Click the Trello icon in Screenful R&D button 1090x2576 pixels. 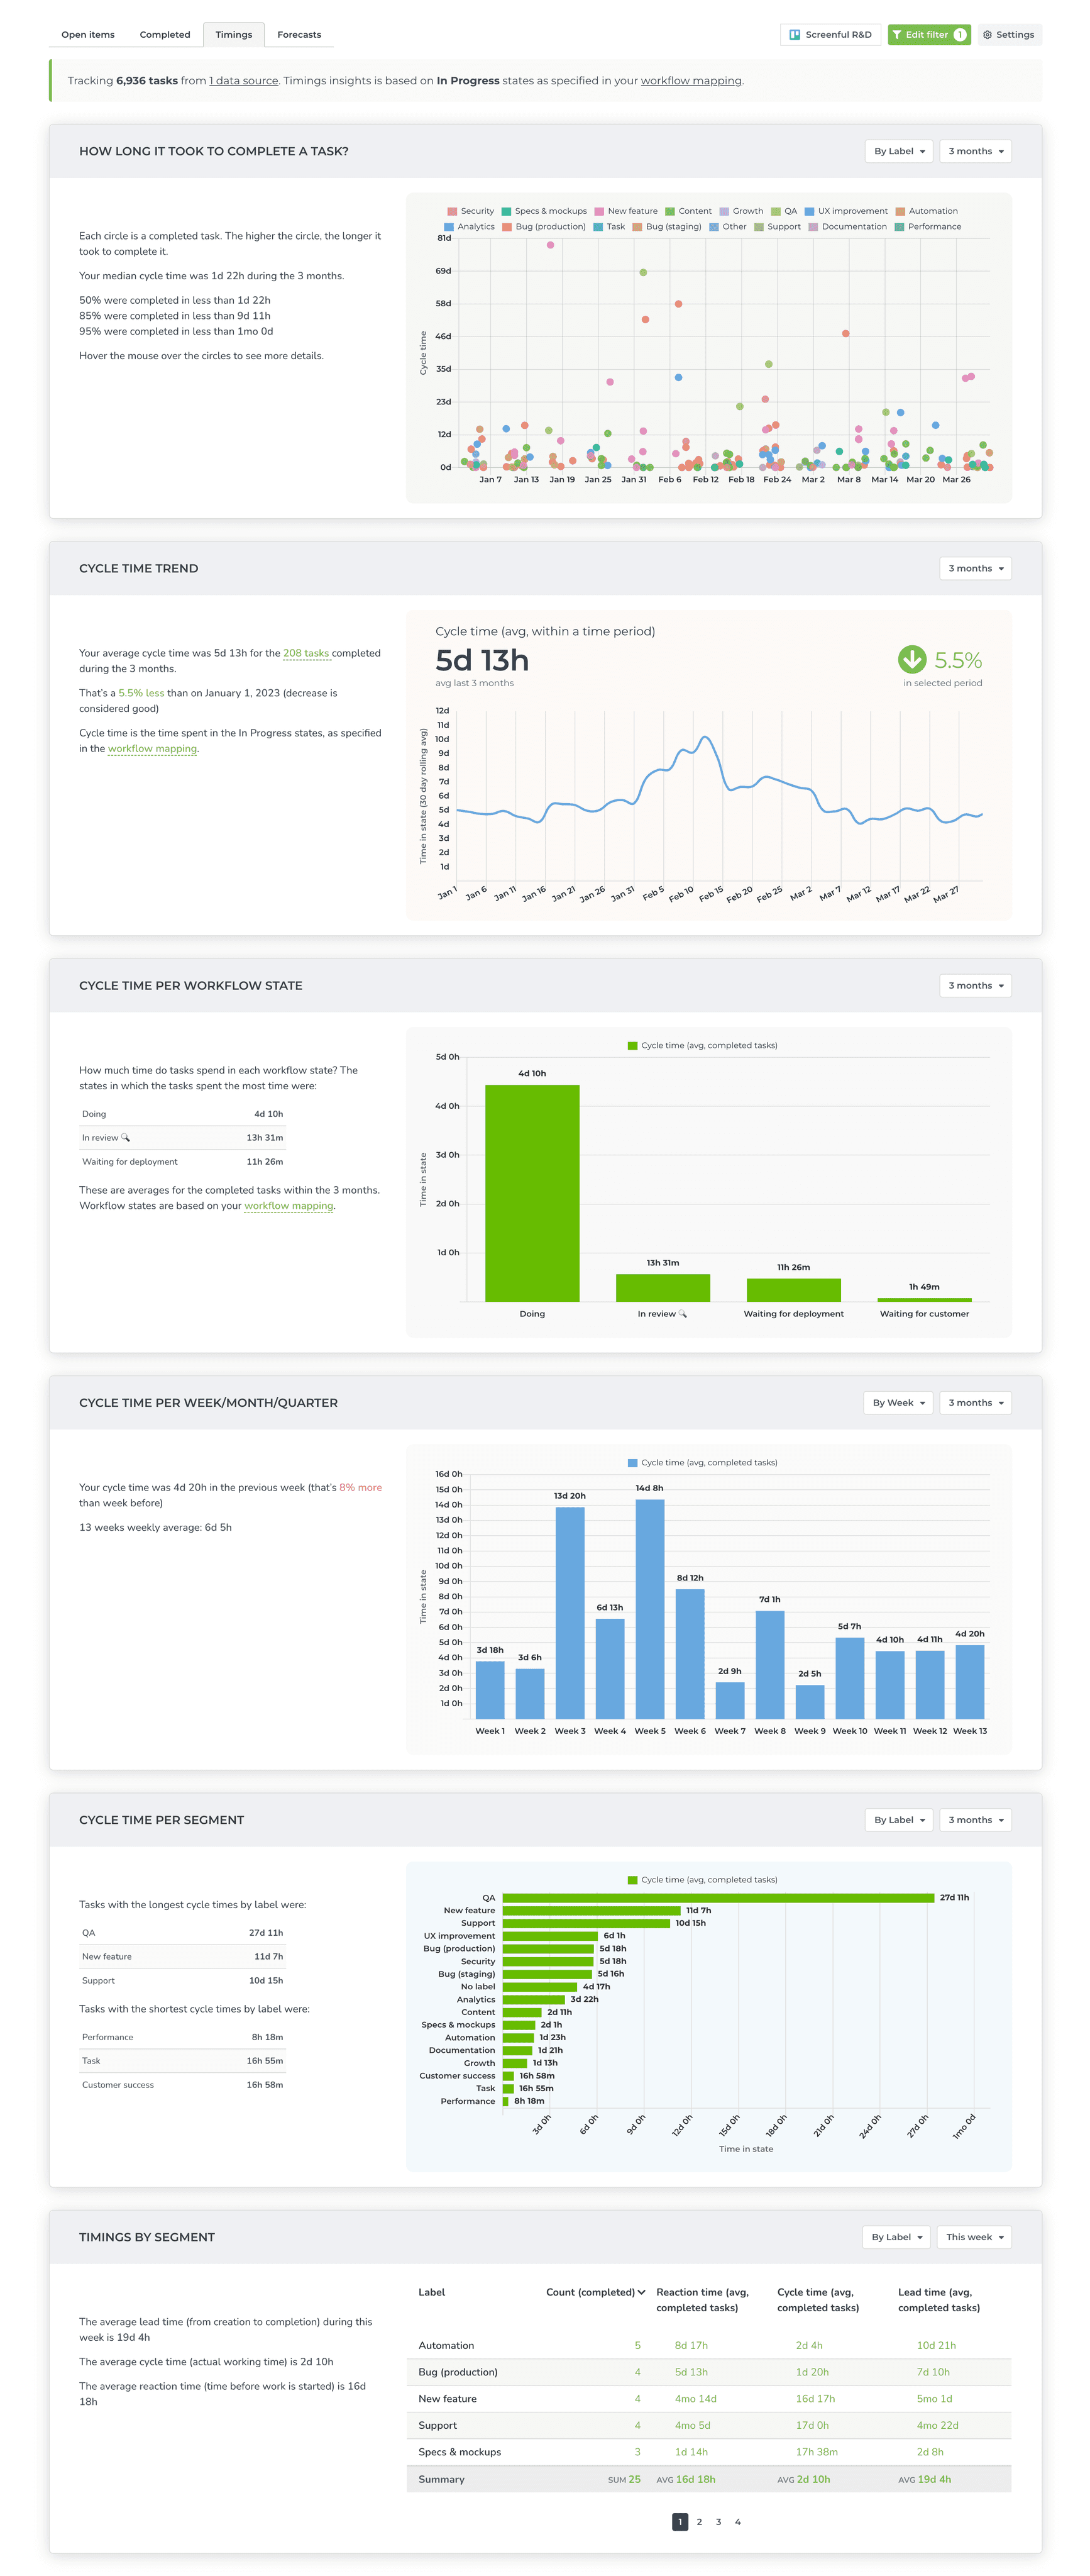(795, 35)
